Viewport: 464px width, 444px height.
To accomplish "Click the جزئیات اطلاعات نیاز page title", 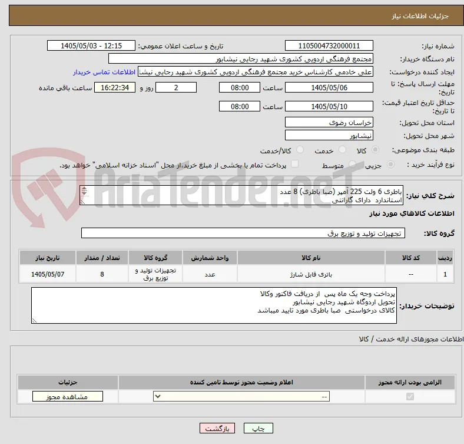I will pos(420,16).
